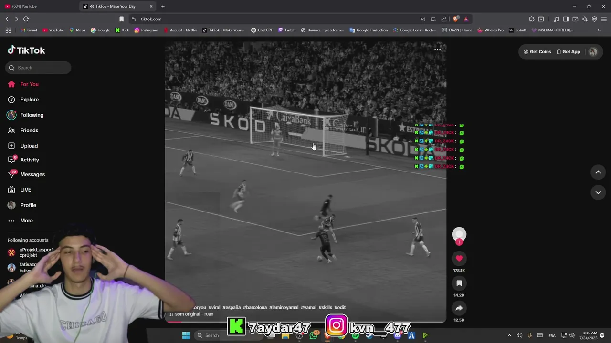611x343 pixels.
Task: Open the For You feed
Action: point(23,84)
